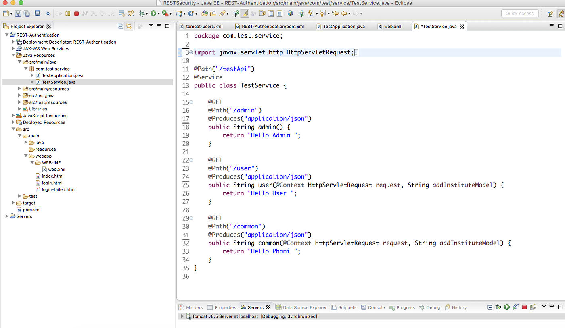The height and width of the screenshot is (328, 565).
Task: Publish to the server from Servers panel
Action: [x=533, y=307]
